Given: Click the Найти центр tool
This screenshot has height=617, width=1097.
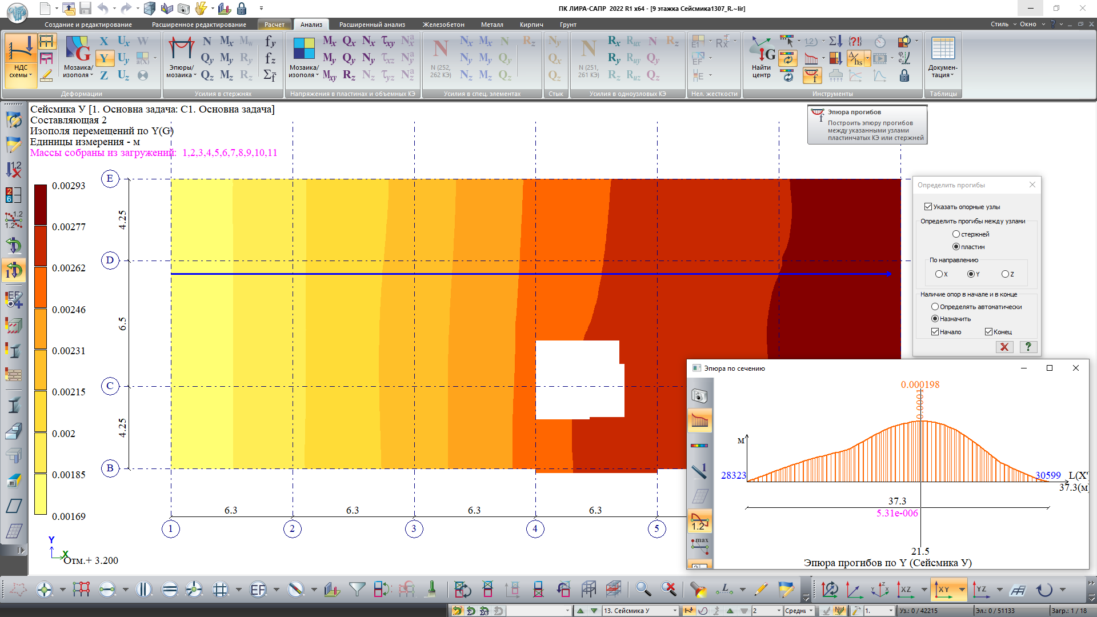Looking at the screenshot, I should [762, 58].
